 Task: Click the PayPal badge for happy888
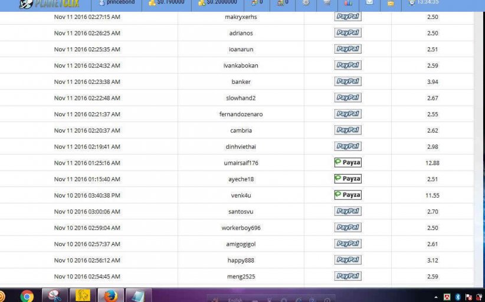click(348, 260)
